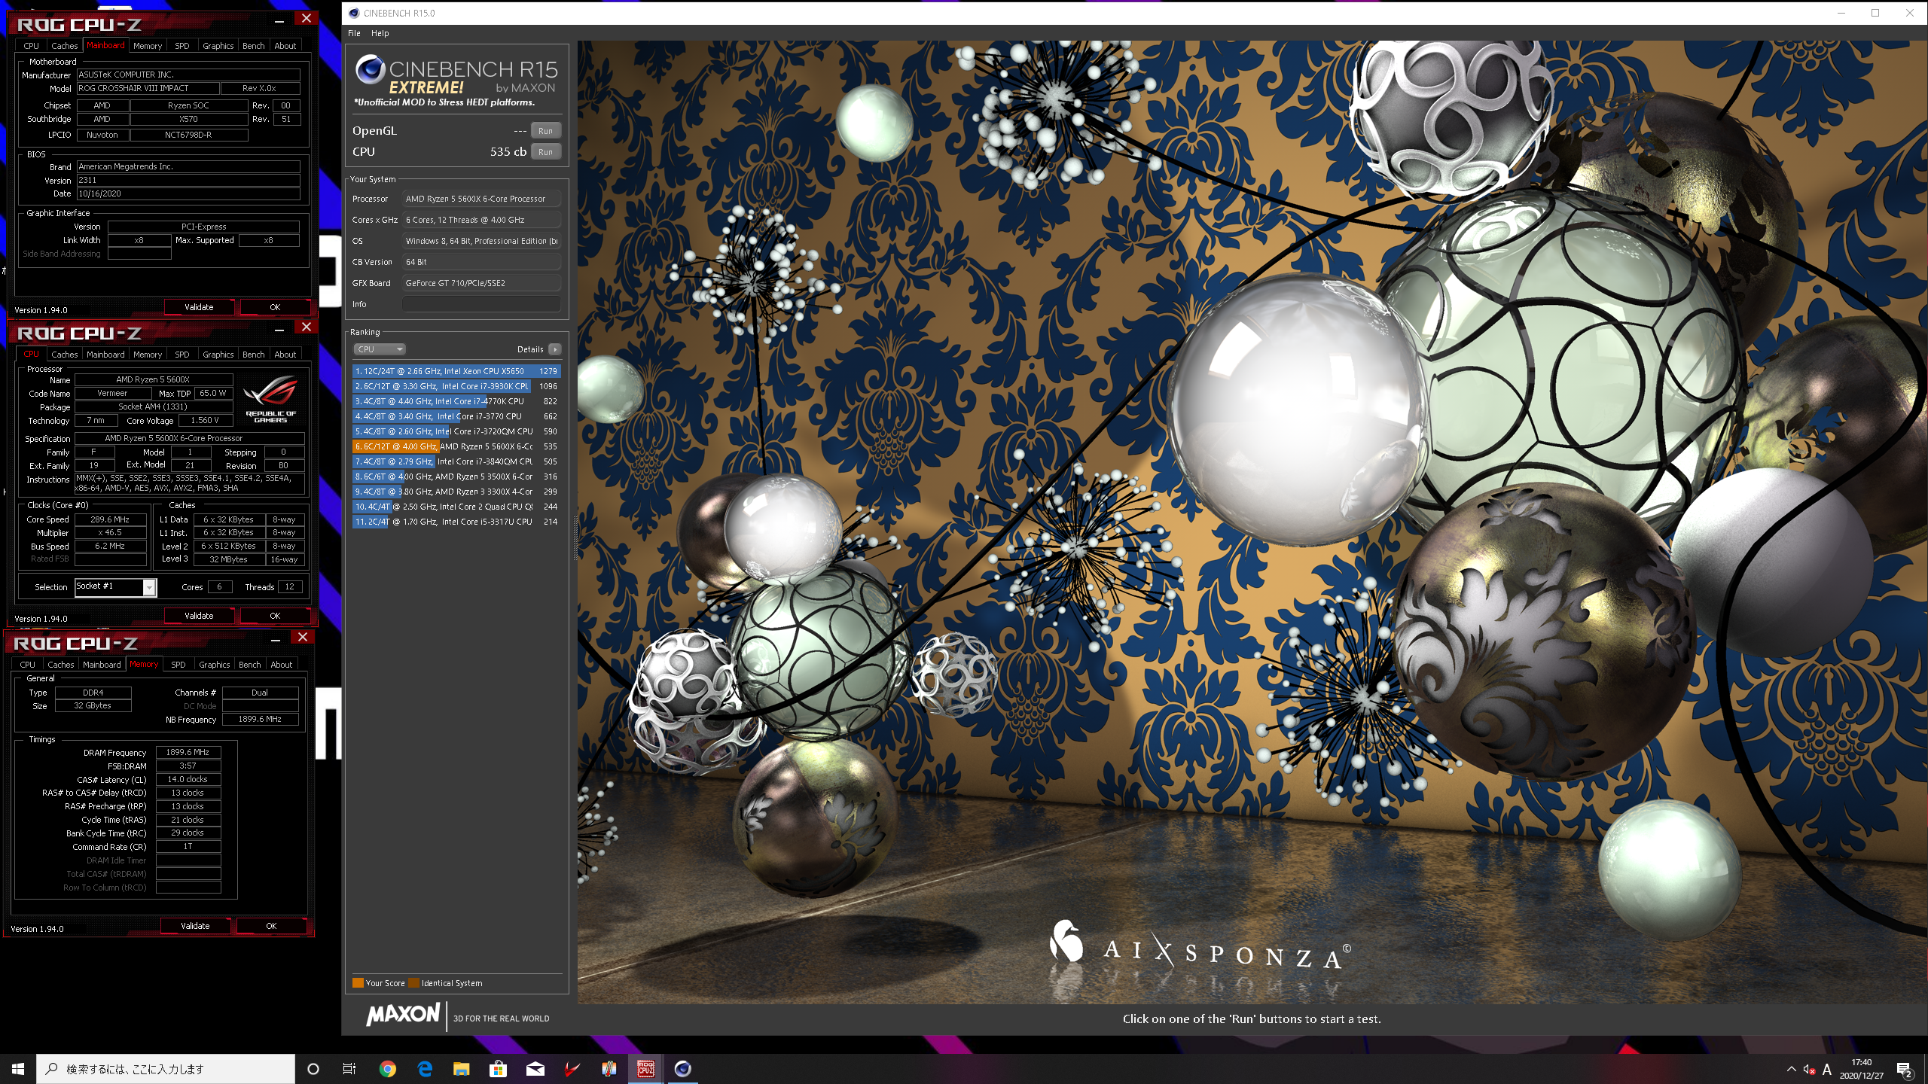Click the Cortana circle icon
1928x1084 pixels.
(313, 1069)
